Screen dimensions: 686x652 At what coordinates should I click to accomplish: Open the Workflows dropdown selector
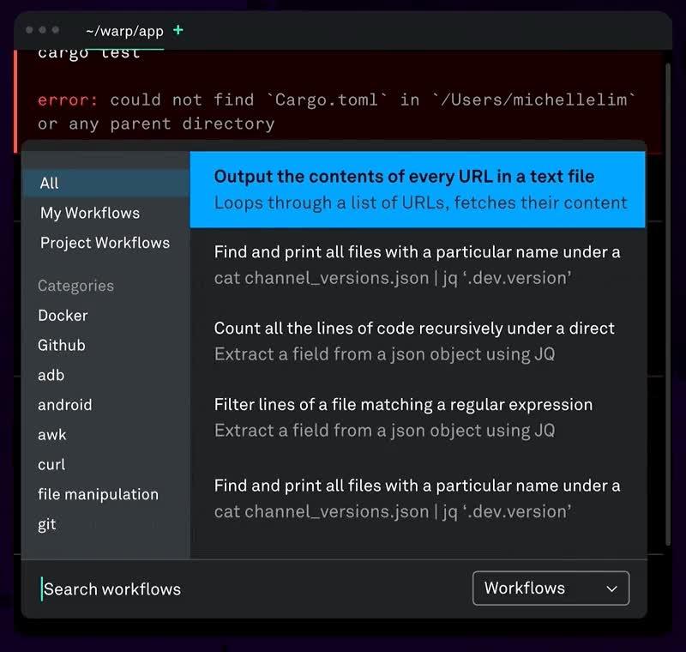(551, 589)
